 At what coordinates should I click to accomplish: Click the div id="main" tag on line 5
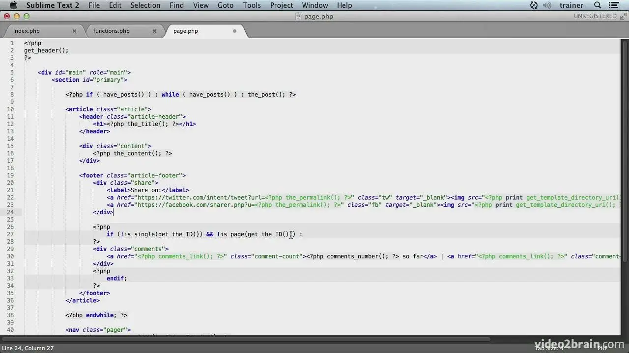pyautogui.click(x=84, y=73)
